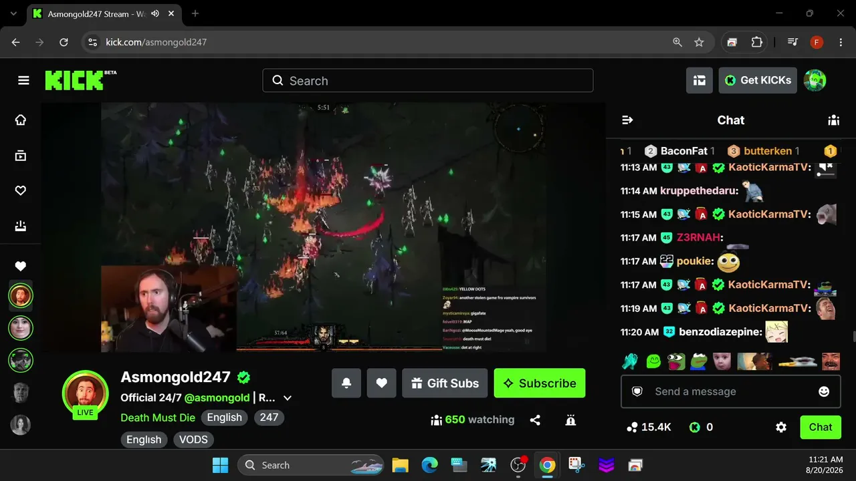Open the Kick hamburger menu

tap(23, 81)
